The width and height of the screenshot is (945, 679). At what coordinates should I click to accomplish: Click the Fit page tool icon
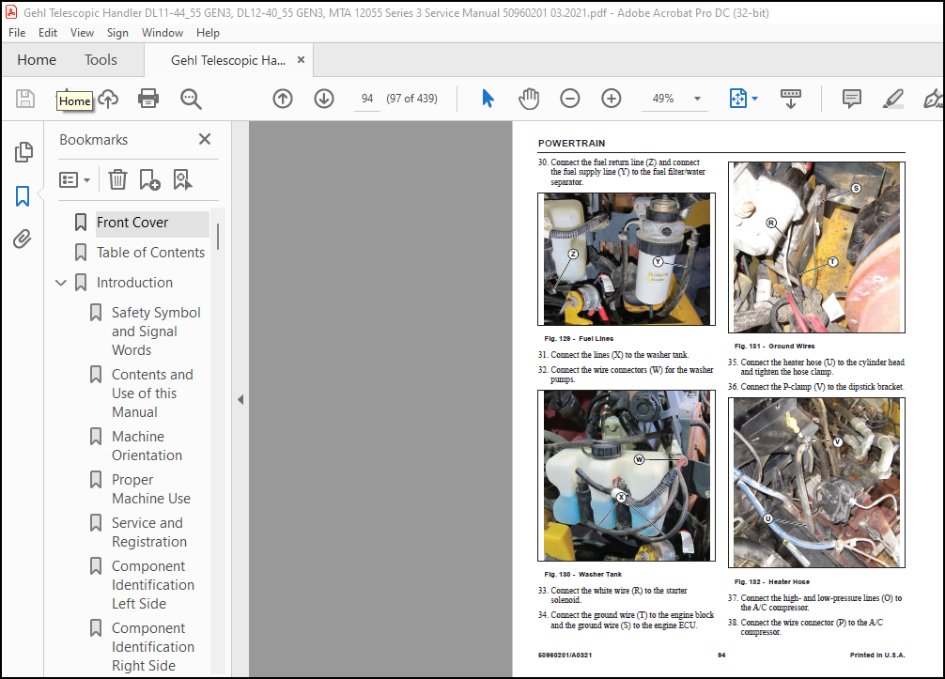pyautogui.click(x=737, y=99)
